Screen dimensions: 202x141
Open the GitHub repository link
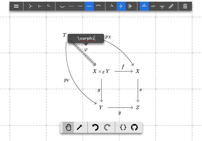tap(135, 128)
